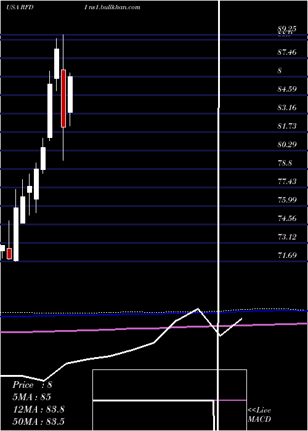Click the '12MA : 83.8' readout
This screenshot has height=431, width=308.
[39, 409]
